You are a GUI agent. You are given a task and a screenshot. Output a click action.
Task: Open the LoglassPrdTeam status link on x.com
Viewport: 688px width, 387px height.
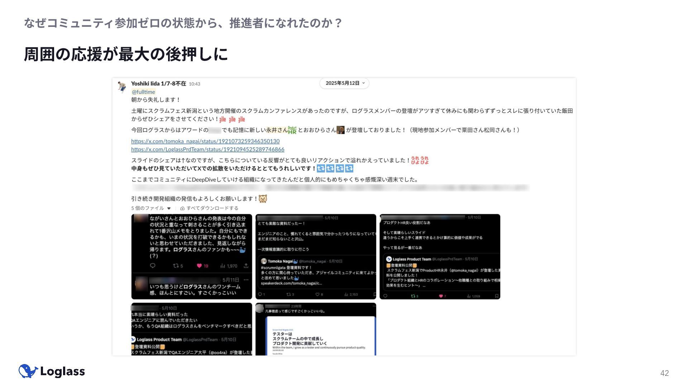point(207,149)
